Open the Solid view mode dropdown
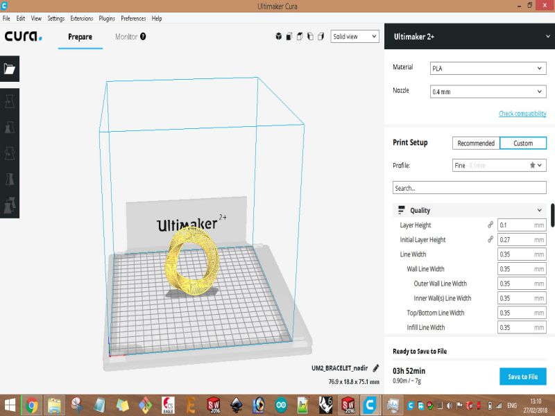 pos(355,37)
